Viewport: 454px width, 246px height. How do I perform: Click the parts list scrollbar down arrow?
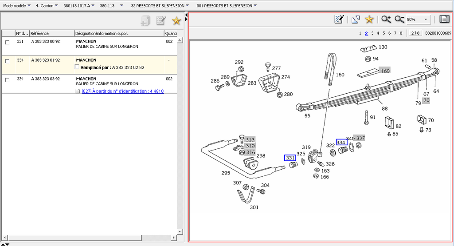click(x=180, y=232)
